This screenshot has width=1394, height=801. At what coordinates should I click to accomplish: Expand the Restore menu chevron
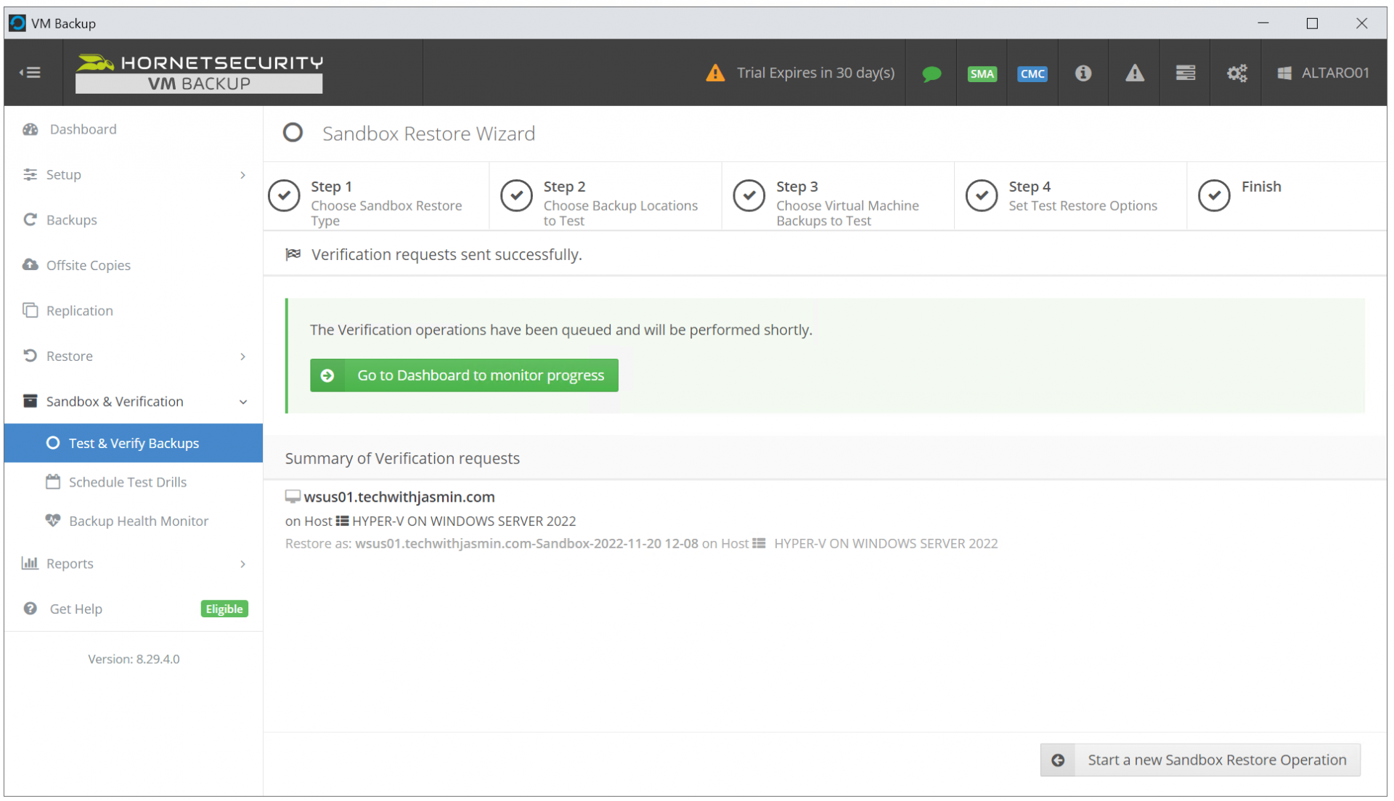click(242, 356)
